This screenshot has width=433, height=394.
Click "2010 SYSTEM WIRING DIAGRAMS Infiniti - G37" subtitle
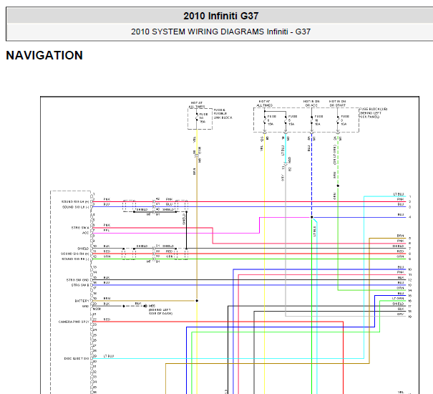(x=221, y=32)
